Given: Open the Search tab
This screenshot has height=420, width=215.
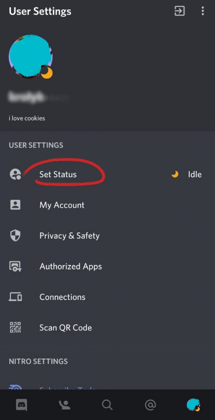Looking at the screenshot, I should [107, 405].
